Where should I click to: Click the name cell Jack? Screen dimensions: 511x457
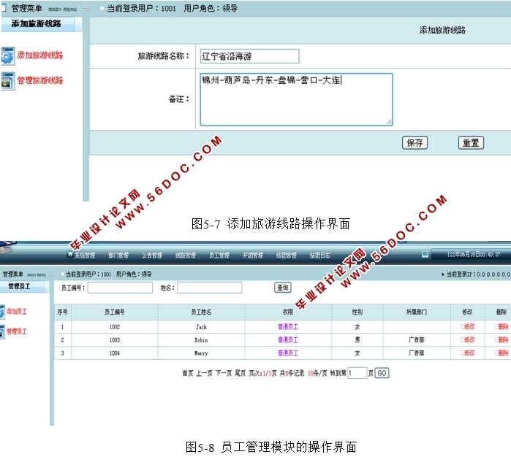pos(201,327)
